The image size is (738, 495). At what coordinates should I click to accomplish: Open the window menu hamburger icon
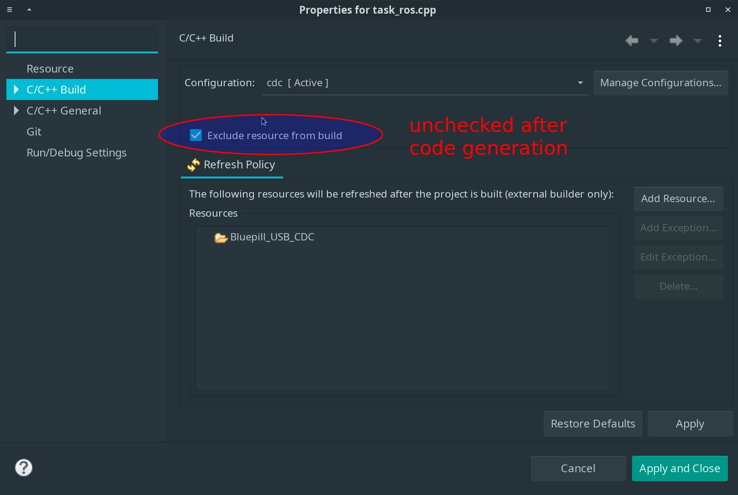pyautogui.click(x=10, y=10)
